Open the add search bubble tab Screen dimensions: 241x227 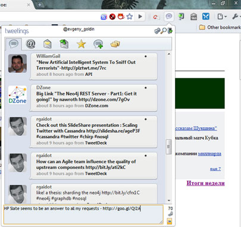(98, 44)
